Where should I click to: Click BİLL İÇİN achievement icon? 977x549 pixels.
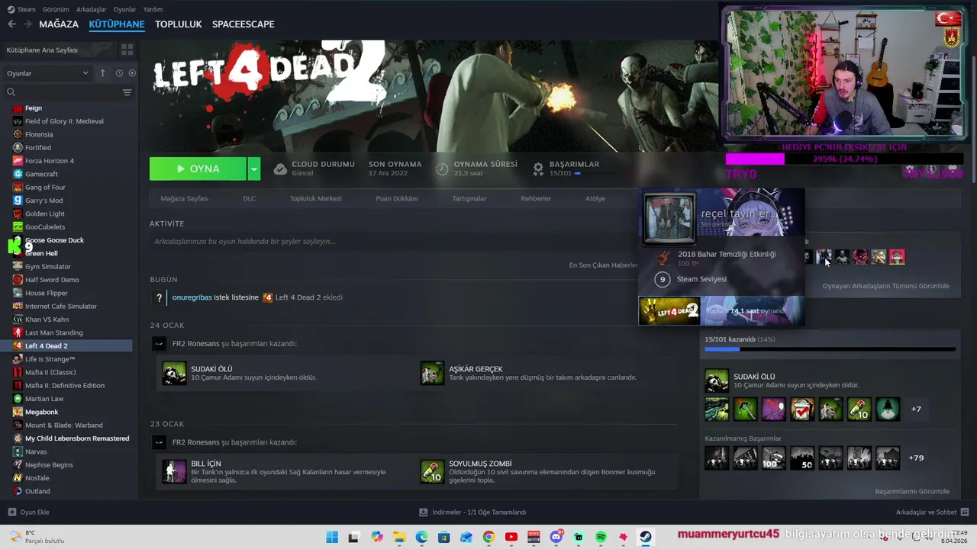point(174,471)
